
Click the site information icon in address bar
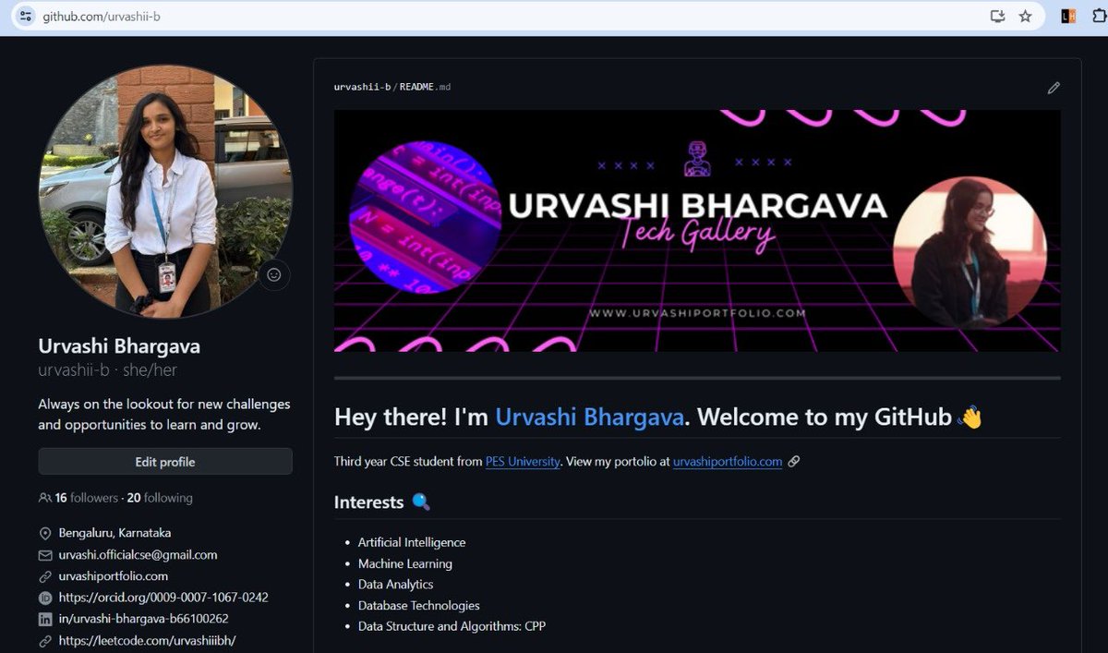25,17
